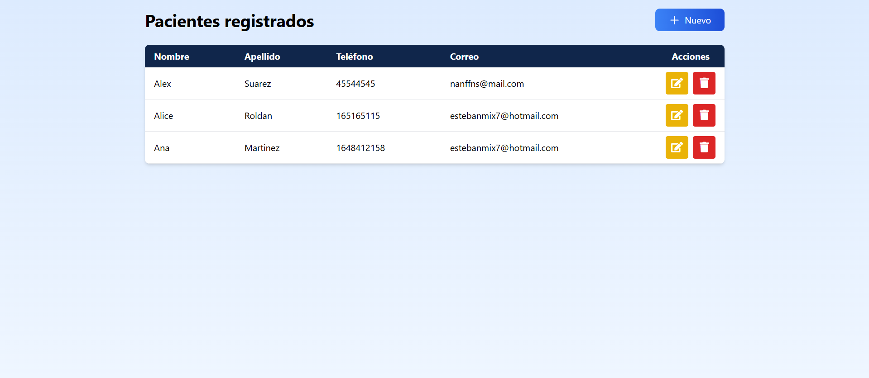Screen dimensions: 869x378
Task: Edit the patient Alex Suarez
Action: pos(677,83)
